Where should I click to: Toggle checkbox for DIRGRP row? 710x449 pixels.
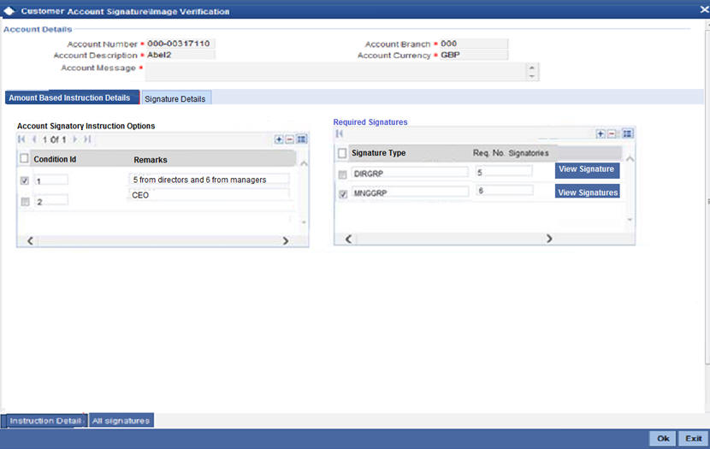tap(343, 174)
